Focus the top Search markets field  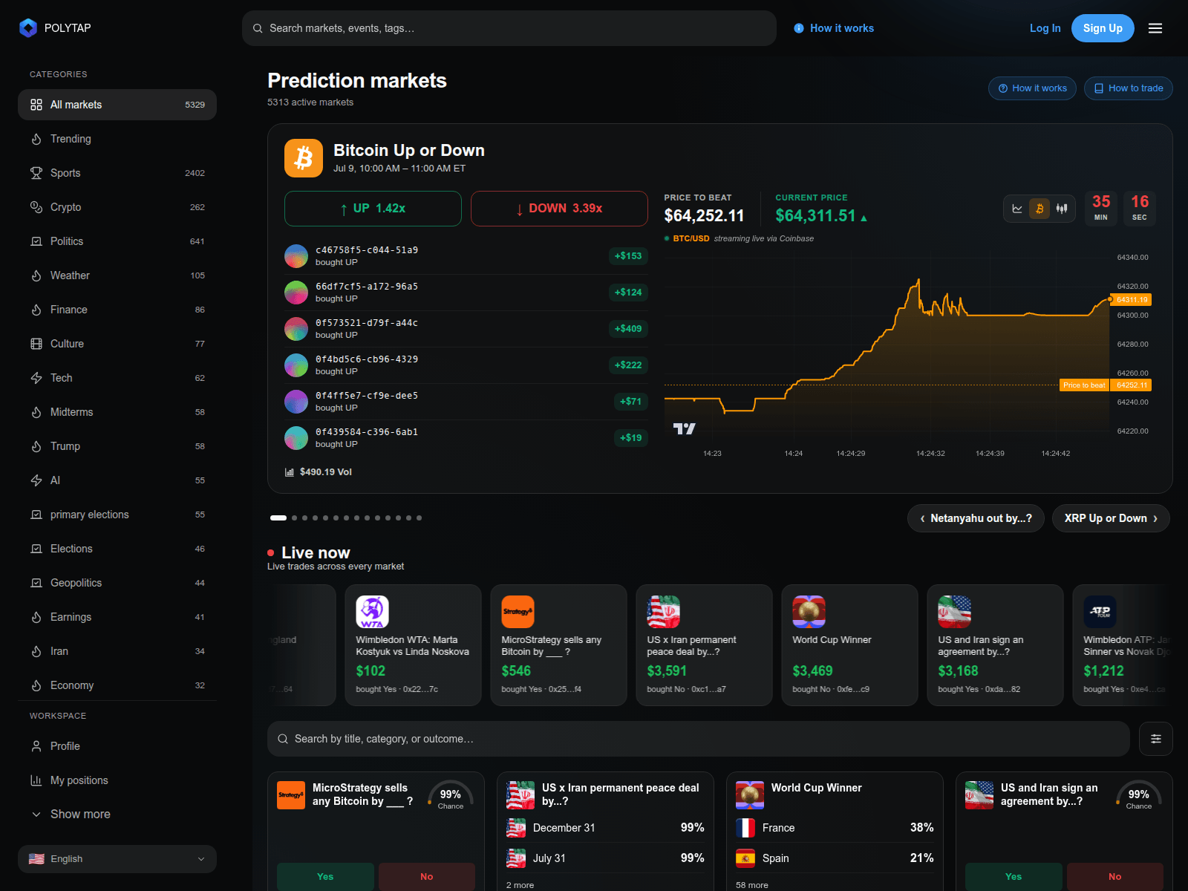click(x=509, y=28)
